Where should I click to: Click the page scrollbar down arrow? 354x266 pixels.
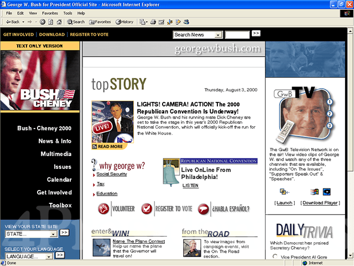click(350, 255)
